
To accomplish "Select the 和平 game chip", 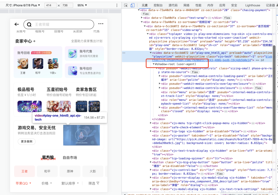I will (x=47, y=171).
